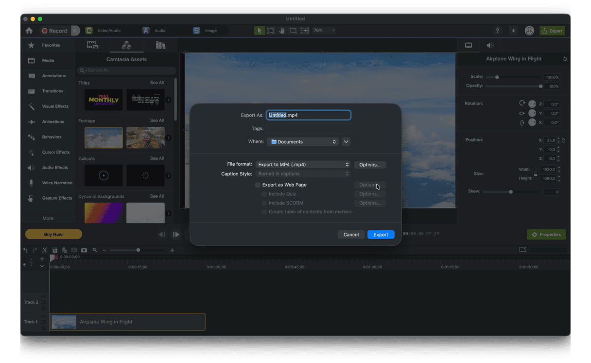The width and height of the screenshot is (591, 363).
Task: Click the Cut scissors icon above timeline
Action: click(x=44, y=250)
